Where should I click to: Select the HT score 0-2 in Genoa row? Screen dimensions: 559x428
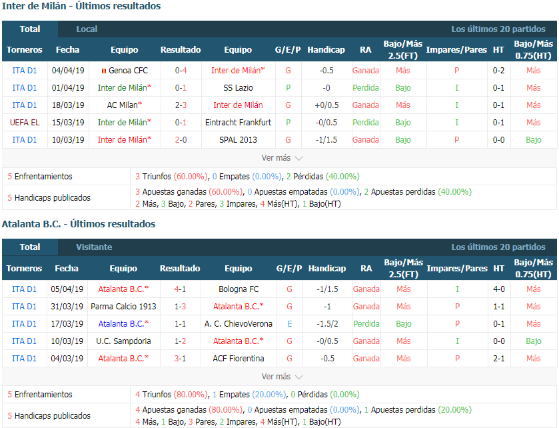(x=498, y=71)
